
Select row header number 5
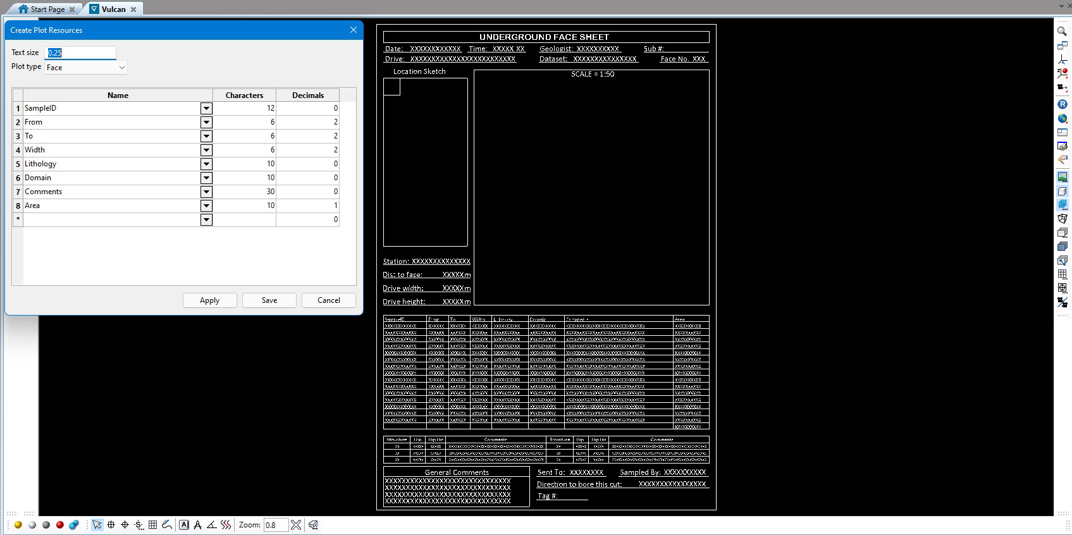click(18, 164)
